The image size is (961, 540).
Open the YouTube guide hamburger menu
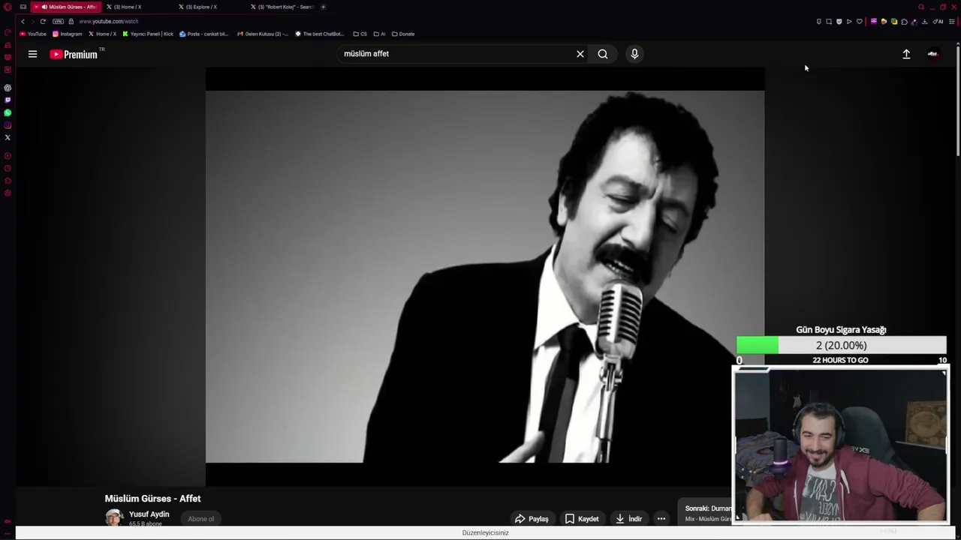click(32, 54)
